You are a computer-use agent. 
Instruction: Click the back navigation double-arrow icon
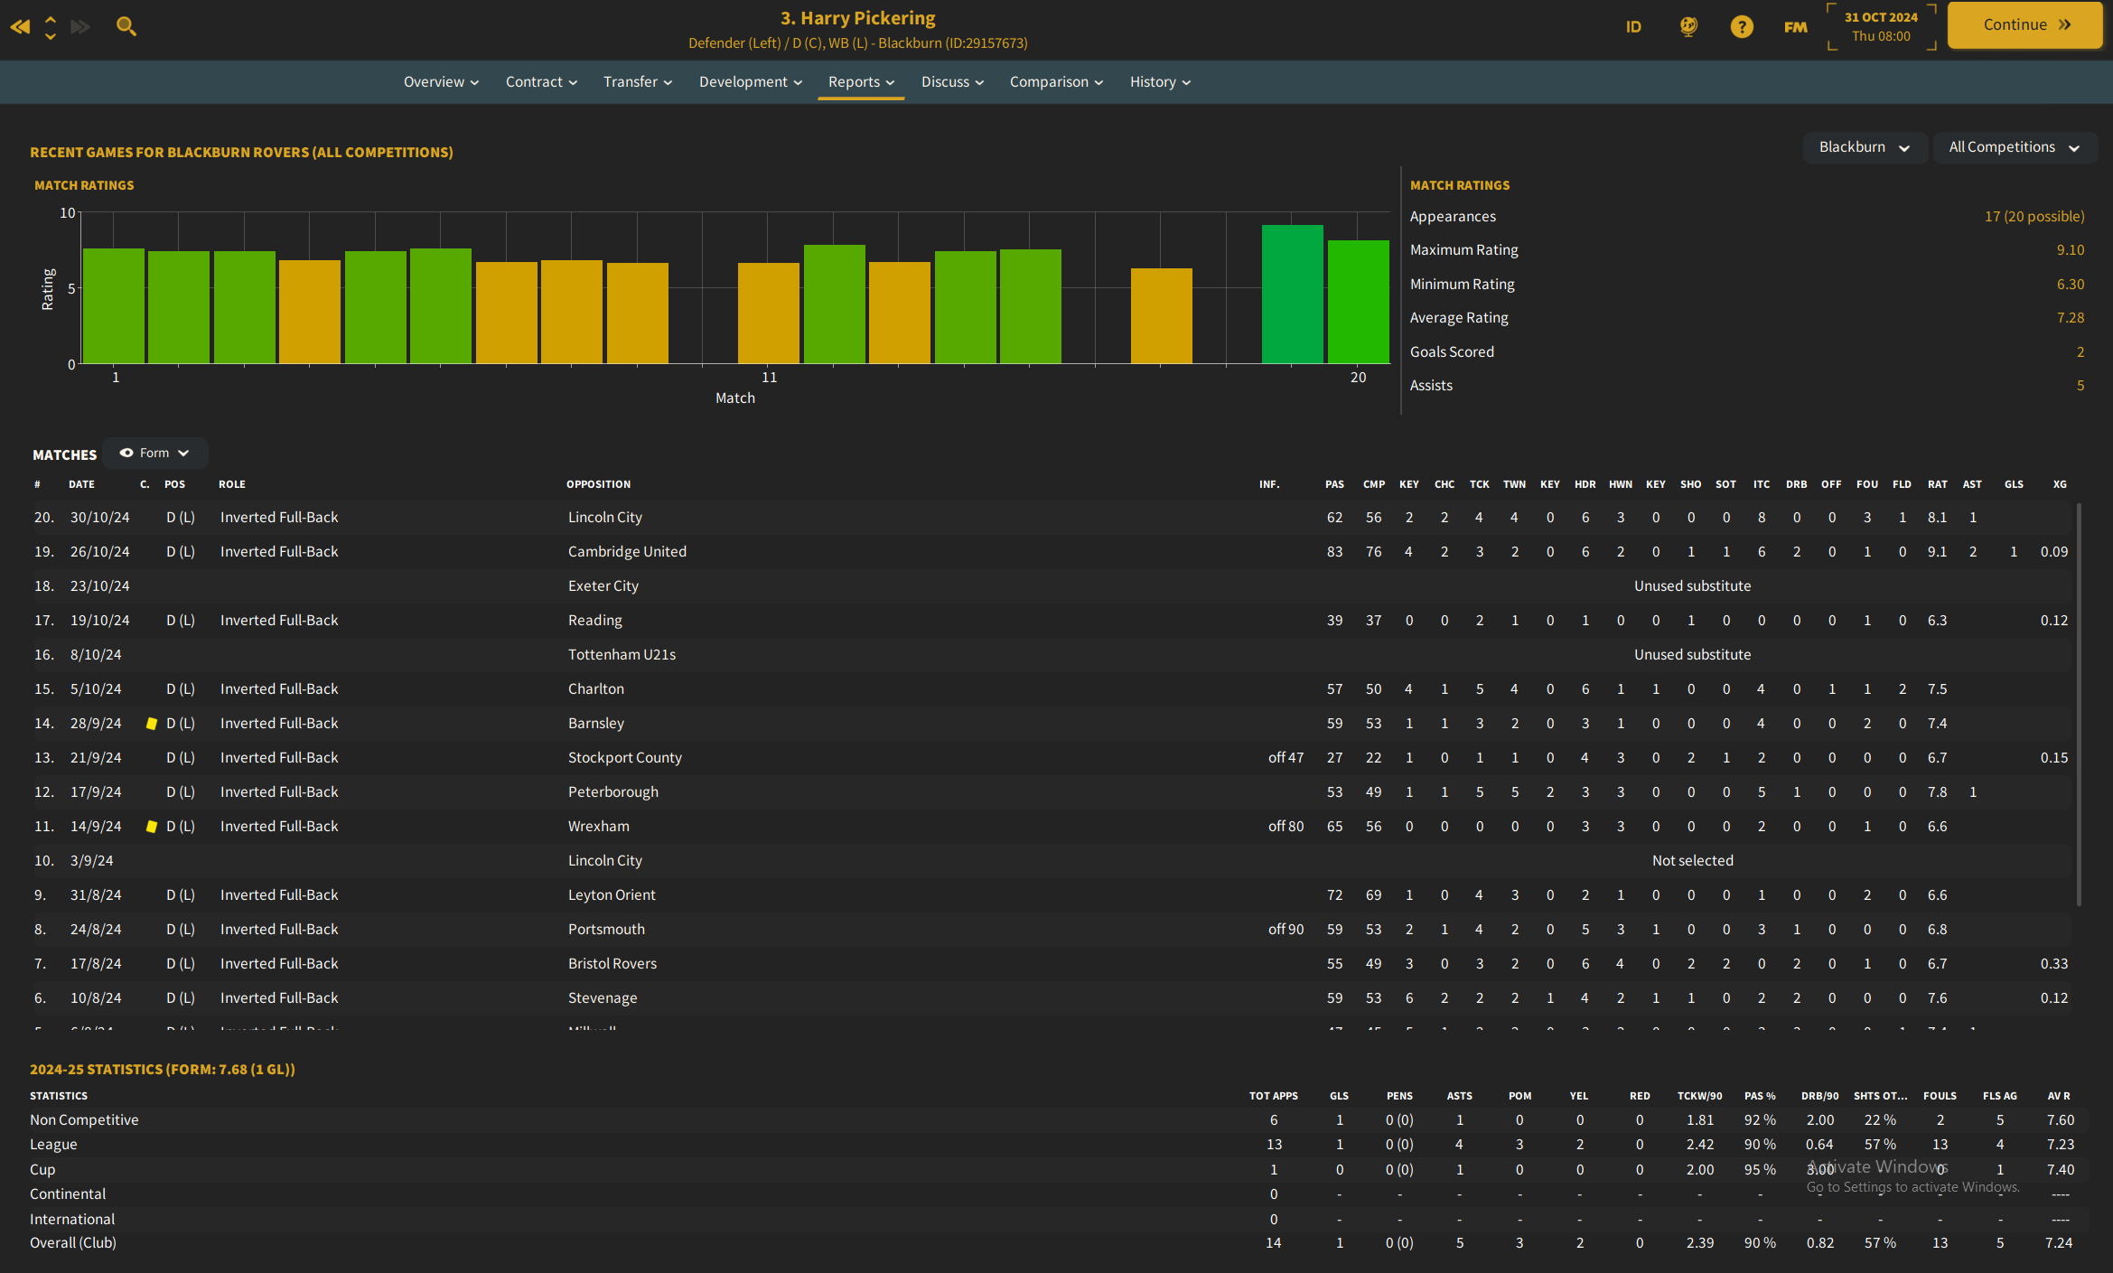coord(20,27)
